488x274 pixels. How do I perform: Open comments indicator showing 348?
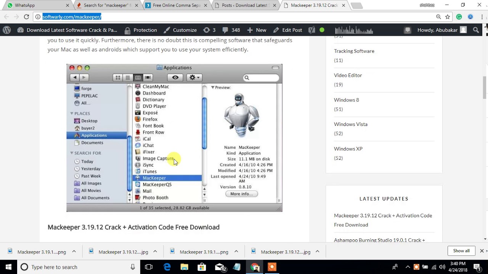(x=231, y=30)
